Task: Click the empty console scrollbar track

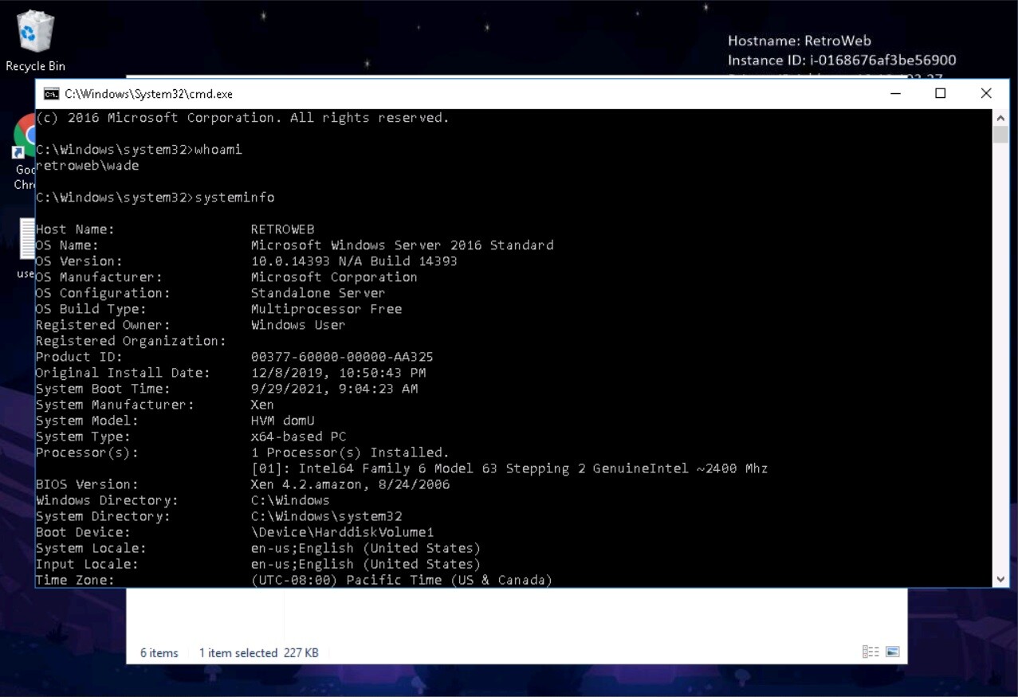Action: (x=1001, y=358)
